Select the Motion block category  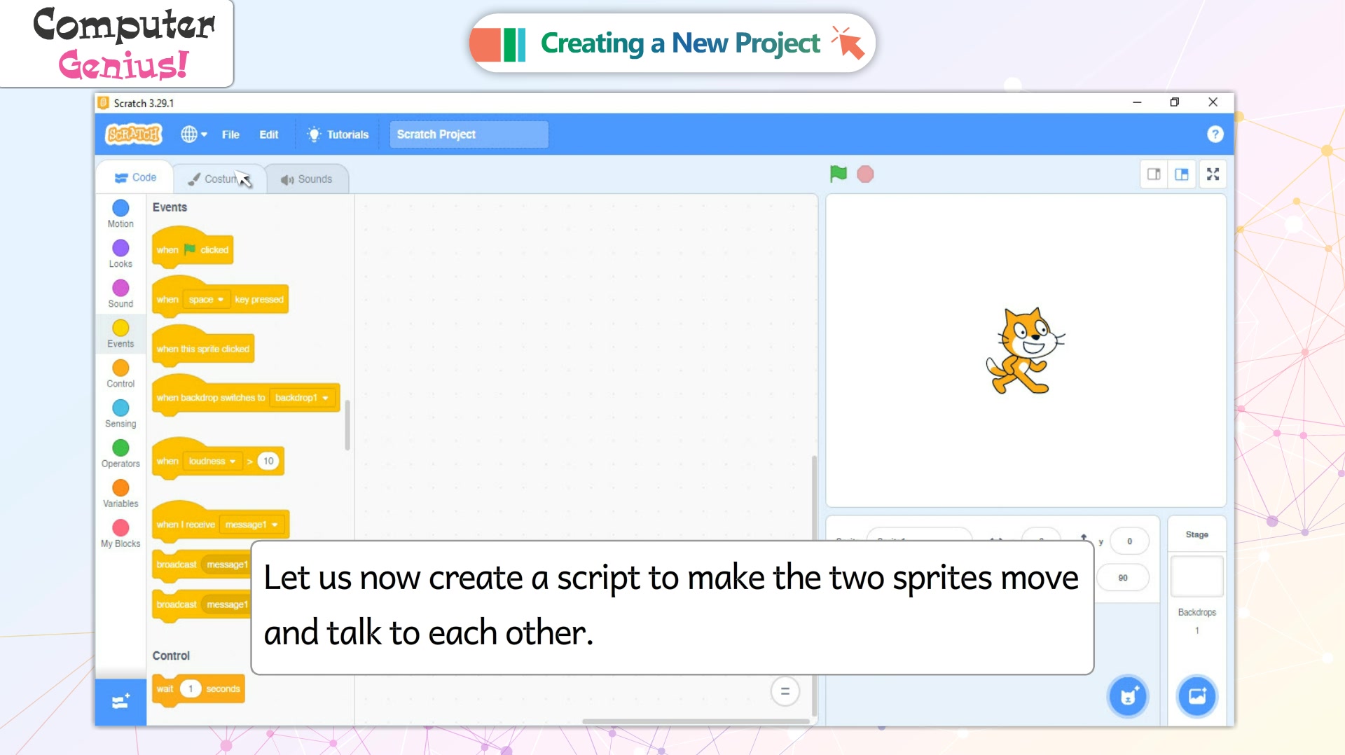point(120,214)
